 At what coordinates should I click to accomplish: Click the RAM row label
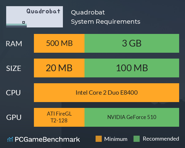click(x=14, y=44)
